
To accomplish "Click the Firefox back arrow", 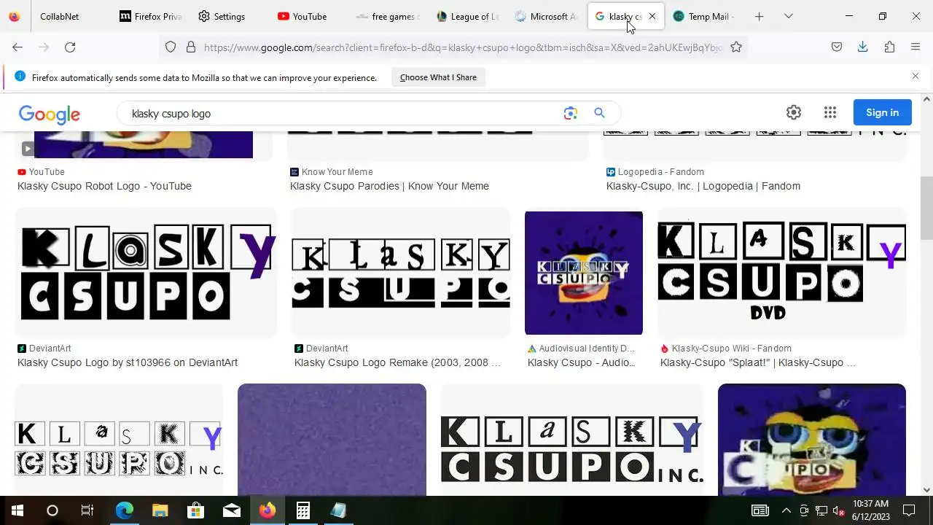I will coord(17,47).
